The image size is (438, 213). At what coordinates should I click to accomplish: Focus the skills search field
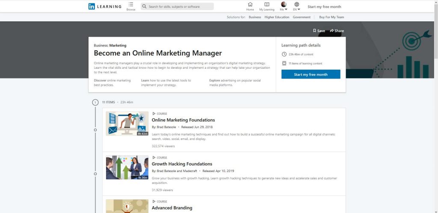177,6
